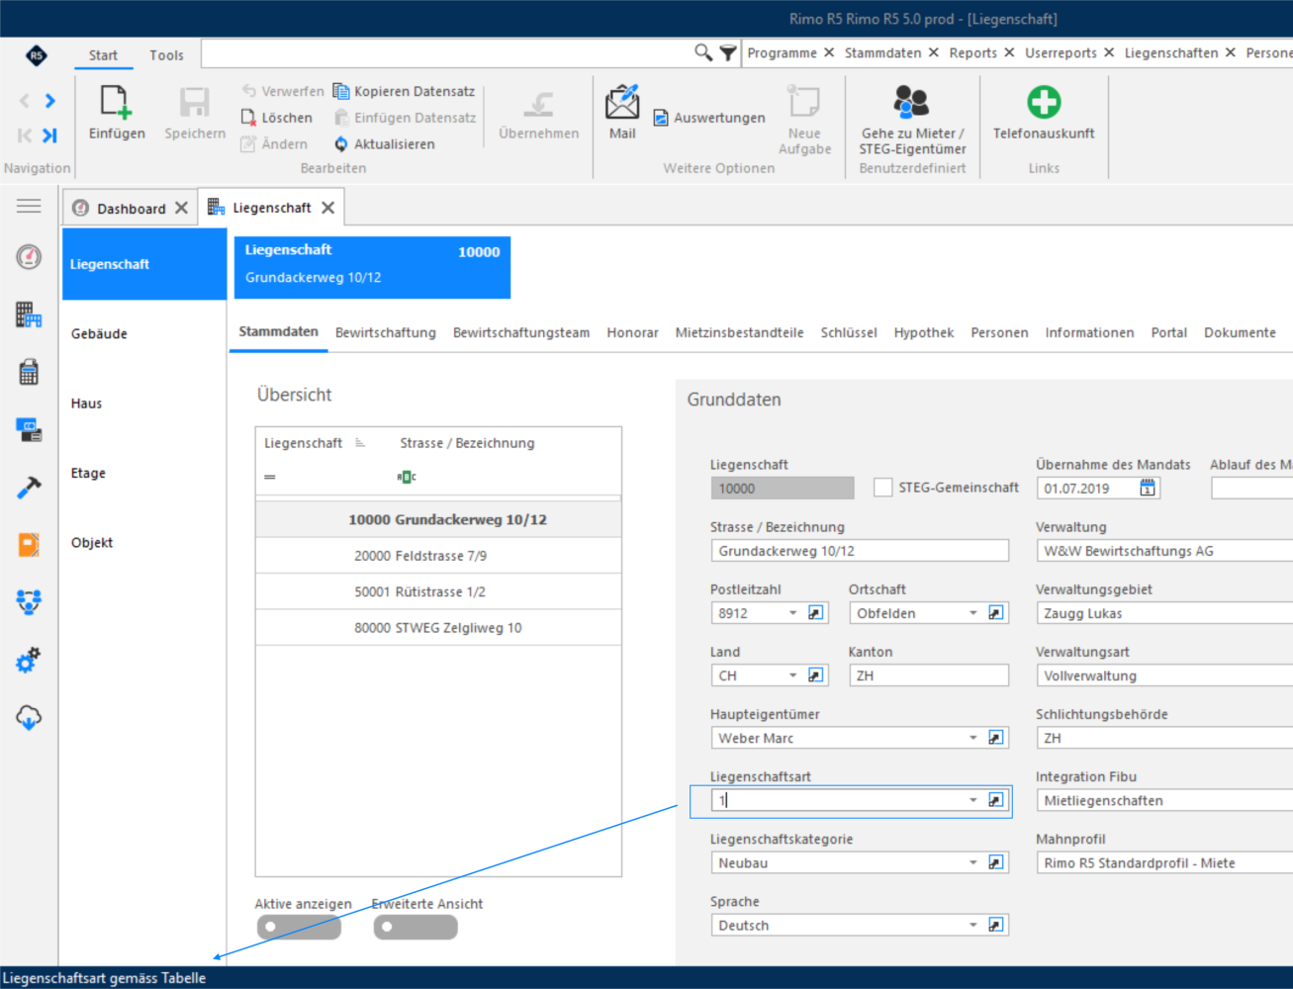This screenshot has height=989, width=1293.
Task: Expand the Land dropdown
Action: tap(792, 675)
